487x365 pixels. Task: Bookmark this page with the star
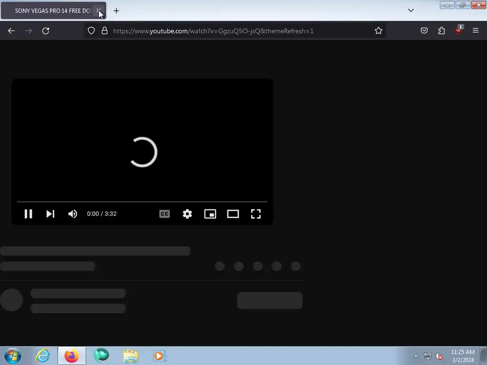pyautogui.click(x=378, y=31)
